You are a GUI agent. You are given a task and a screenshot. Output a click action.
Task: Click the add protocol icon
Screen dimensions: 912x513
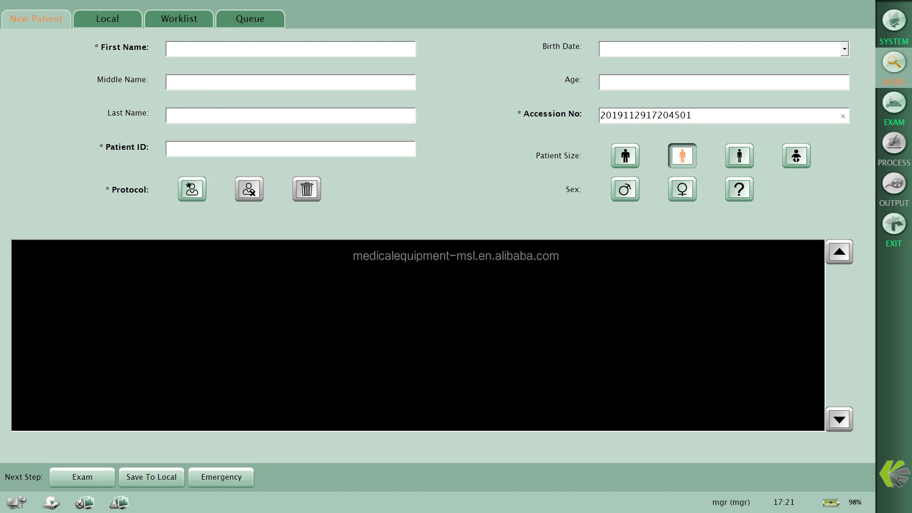point(192,189)
